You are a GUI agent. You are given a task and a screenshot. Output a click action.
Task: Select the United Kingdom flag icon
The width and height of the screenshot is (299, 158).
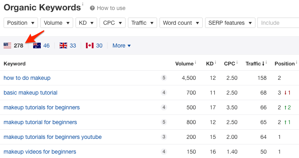coord(63,45)
